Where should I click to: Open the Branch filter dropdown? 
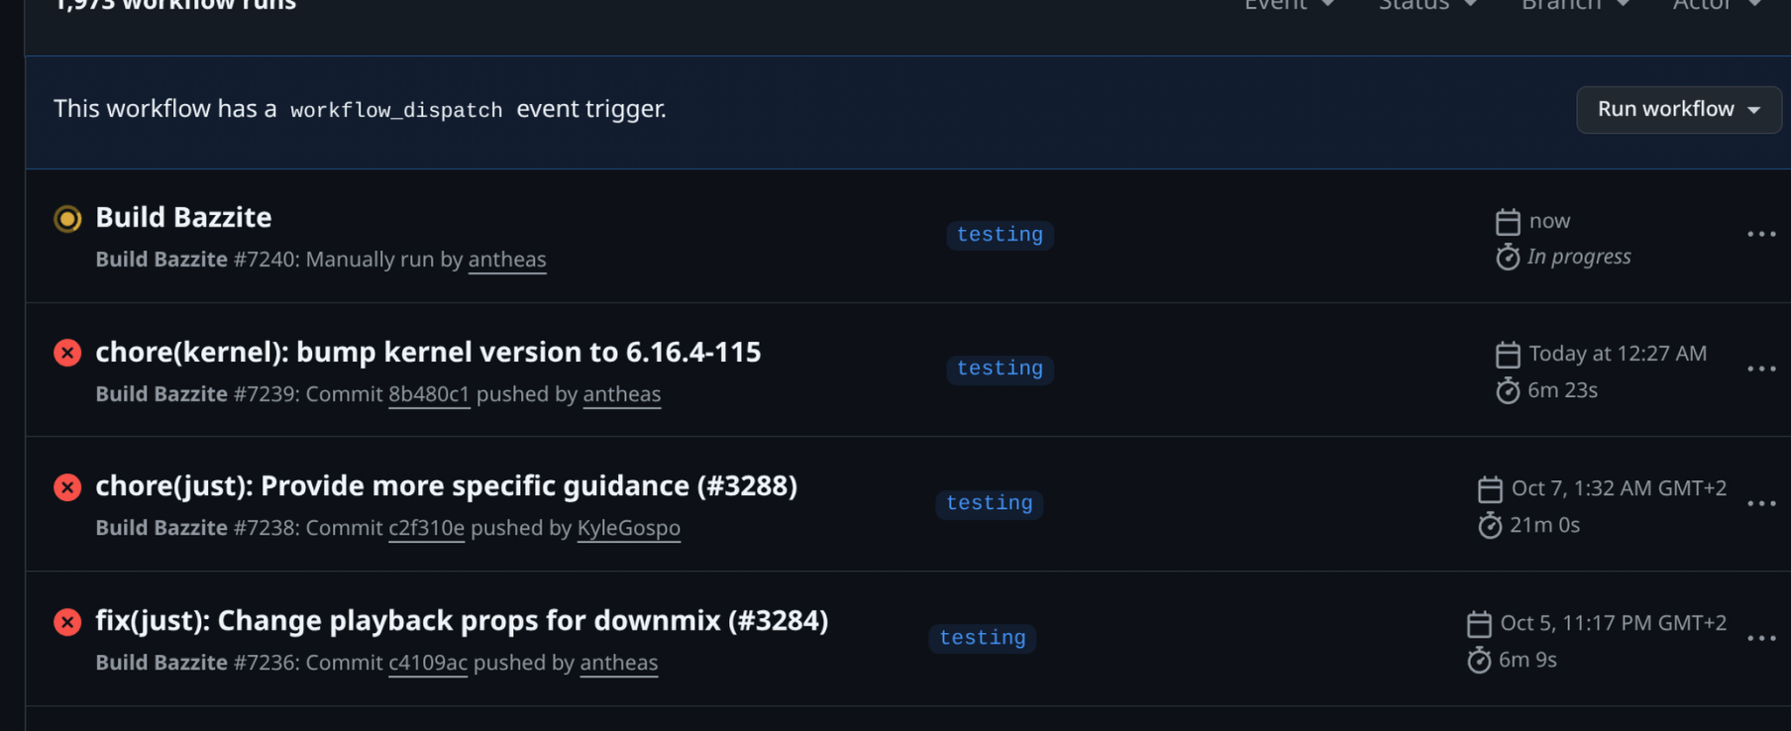point(1575,6)
